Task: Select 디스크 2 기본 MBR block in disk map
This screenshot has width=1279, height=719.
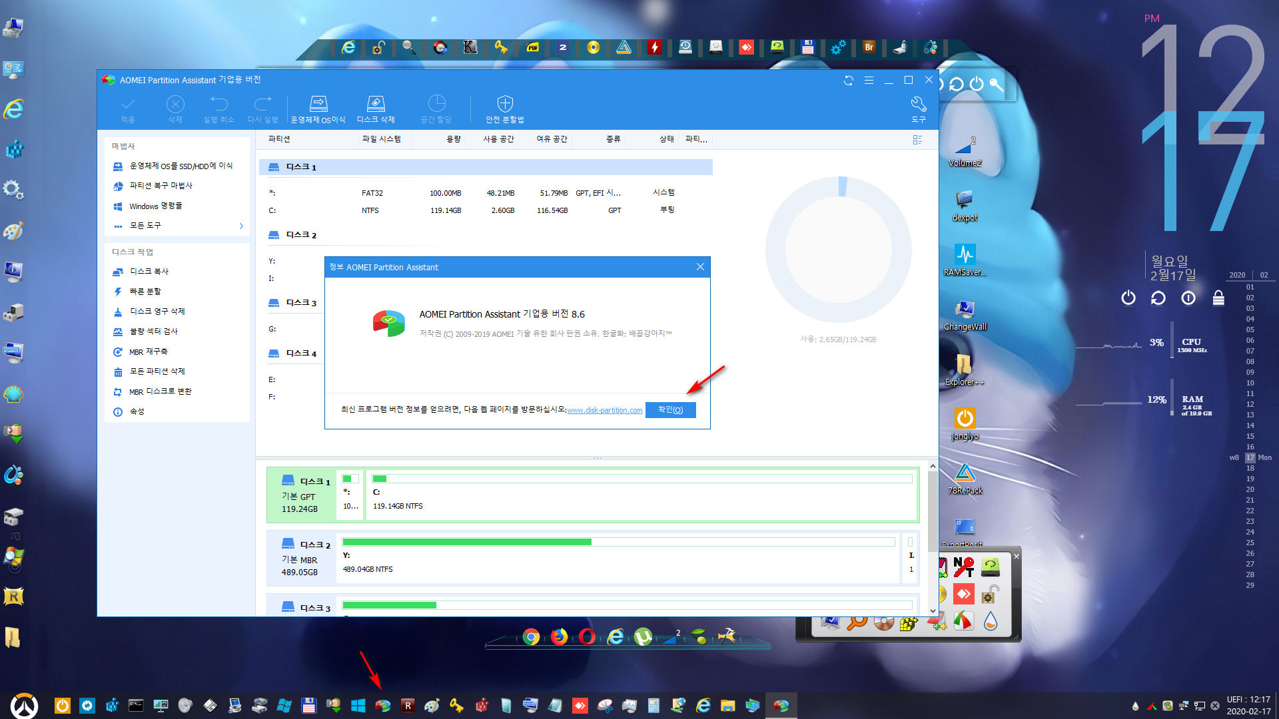Action: [302, 558]
